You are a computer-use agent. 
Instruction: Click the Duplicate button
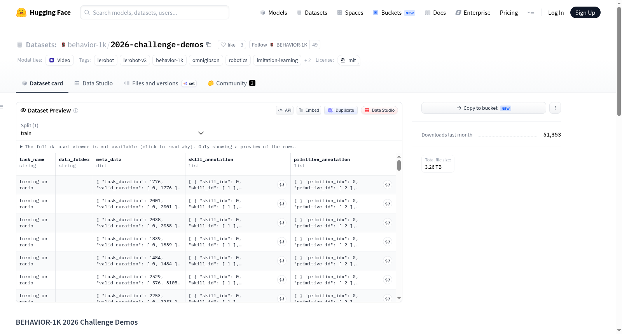pos(341,110)
